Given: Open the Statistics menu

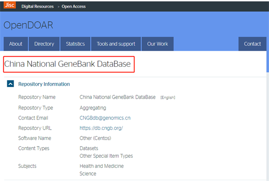Looking at the screenshot, I should tap(75, 44).
